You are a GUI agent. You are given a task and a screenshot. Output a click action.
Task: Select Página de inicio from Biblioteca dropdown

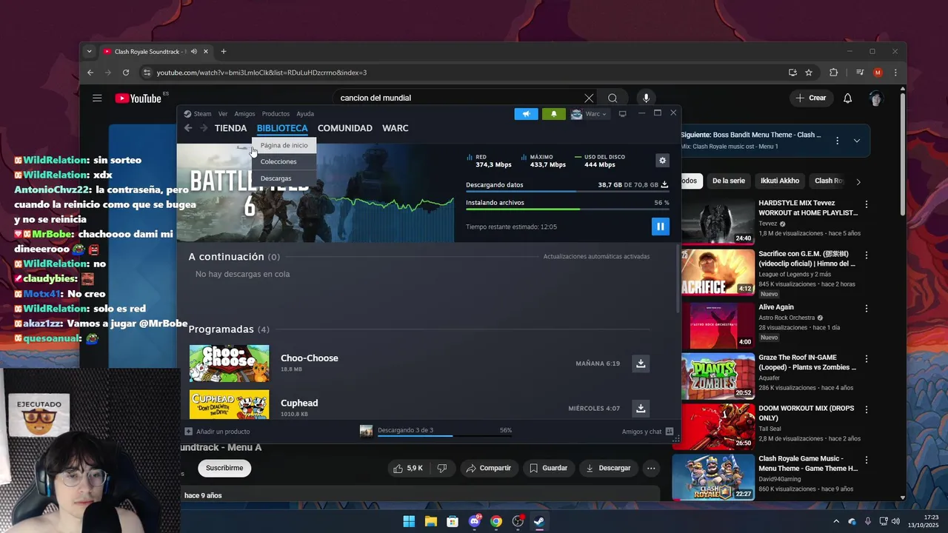(284, 145)
